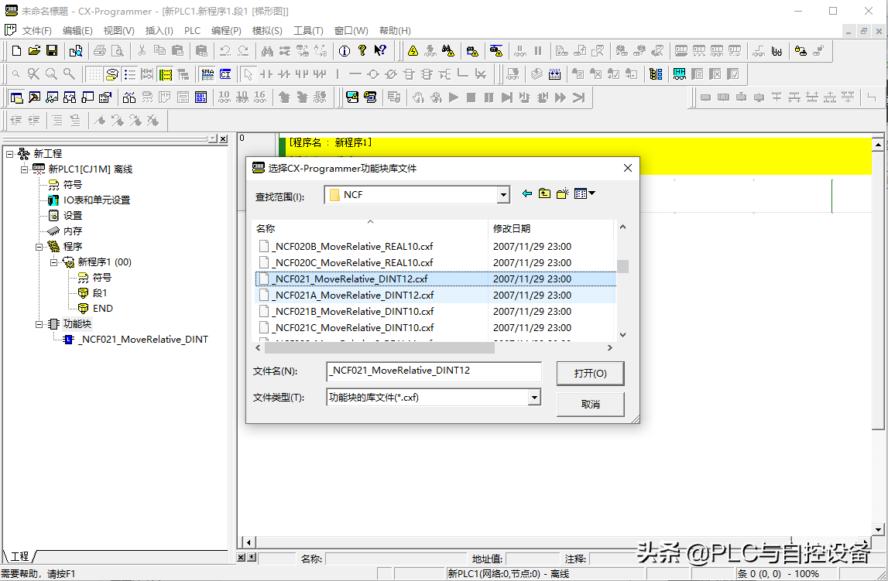Expand the file type dropdown list
Viewport: 888px width, 581px height.
pos(533,398)
